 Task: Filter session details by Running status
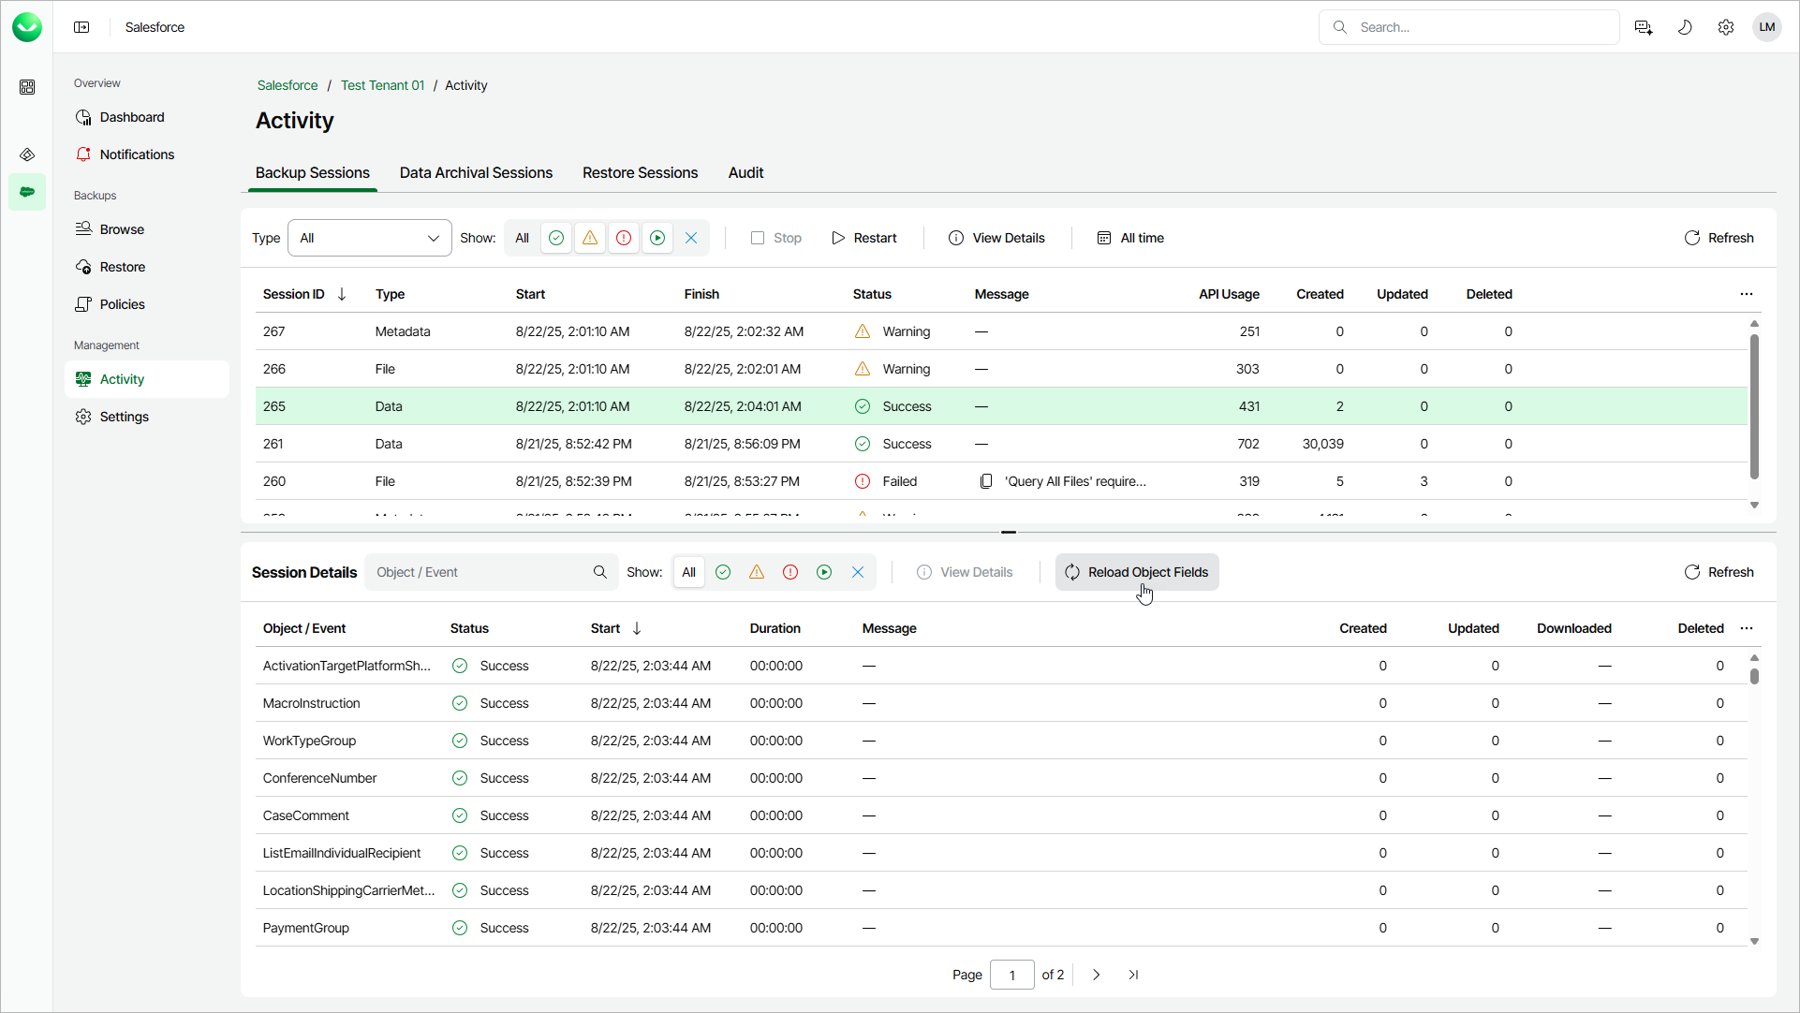tap(824, 572)
